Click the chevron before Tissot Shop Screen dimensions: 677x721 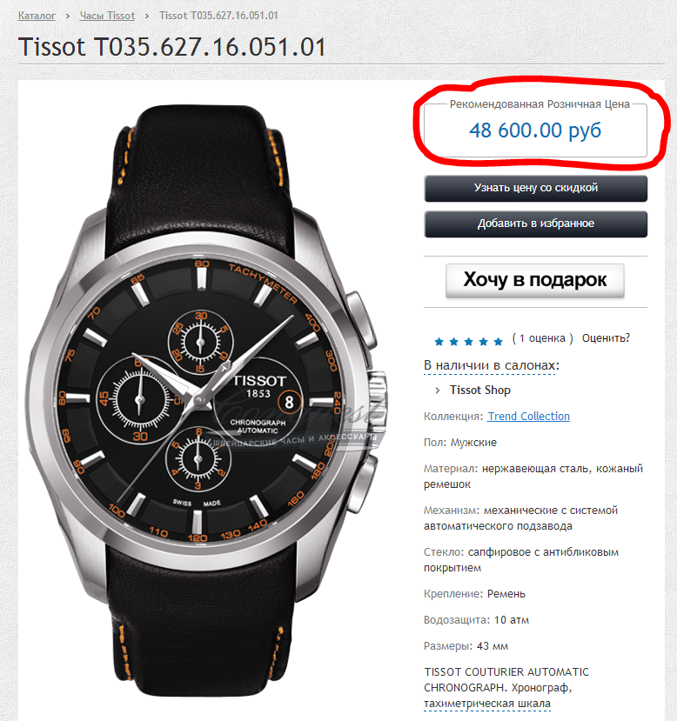(438, 391)
